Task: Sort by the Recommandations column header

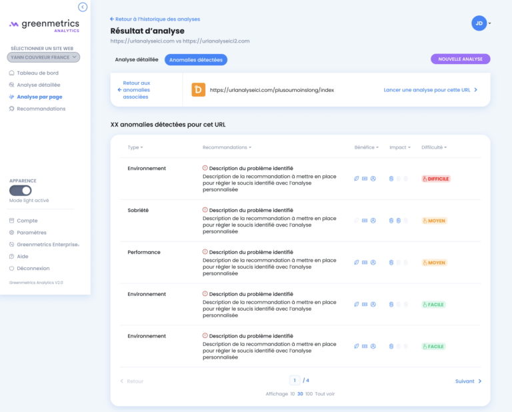Action: (227, 147)
